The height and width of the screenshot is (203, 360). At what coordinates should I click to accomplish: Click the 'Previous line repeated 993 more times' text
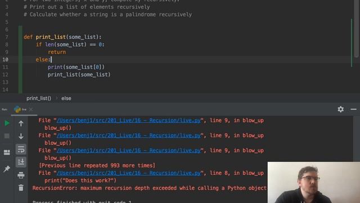[97, 165]
